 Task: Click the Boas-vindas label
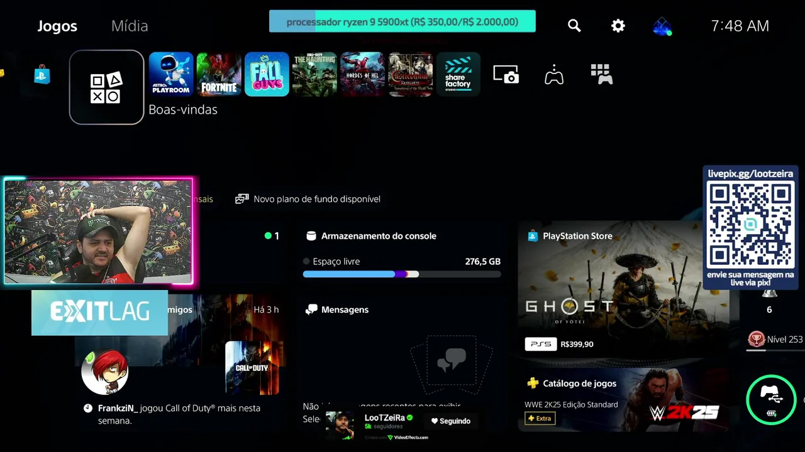pyautogui.click(x=183, y=109)
